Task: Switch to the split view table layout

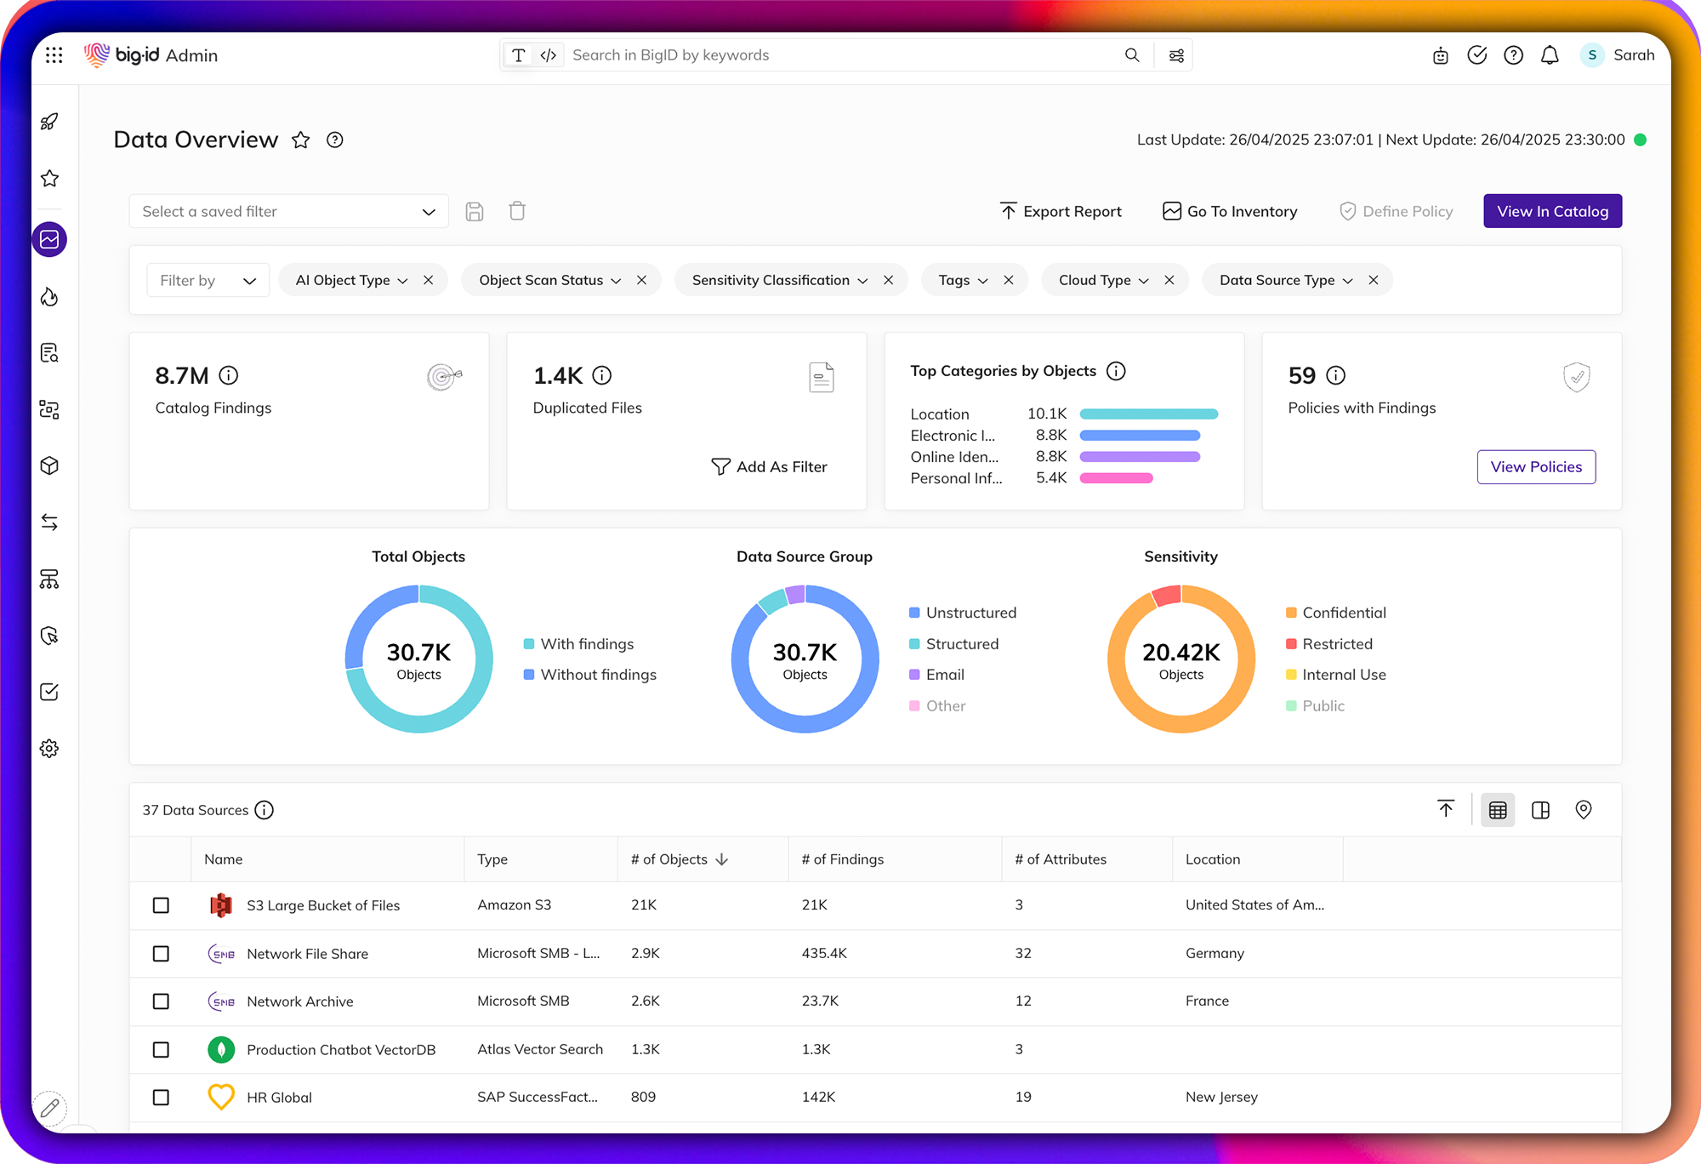Action: tap(1540, 809)
